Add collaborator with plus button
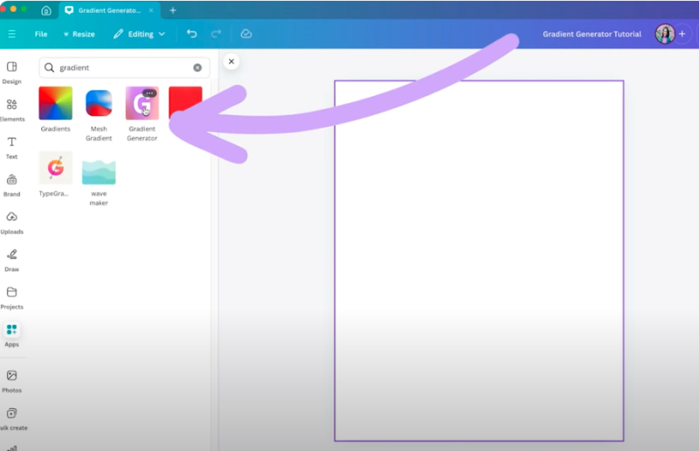This screenshot has width=699, height=451. 682,34
